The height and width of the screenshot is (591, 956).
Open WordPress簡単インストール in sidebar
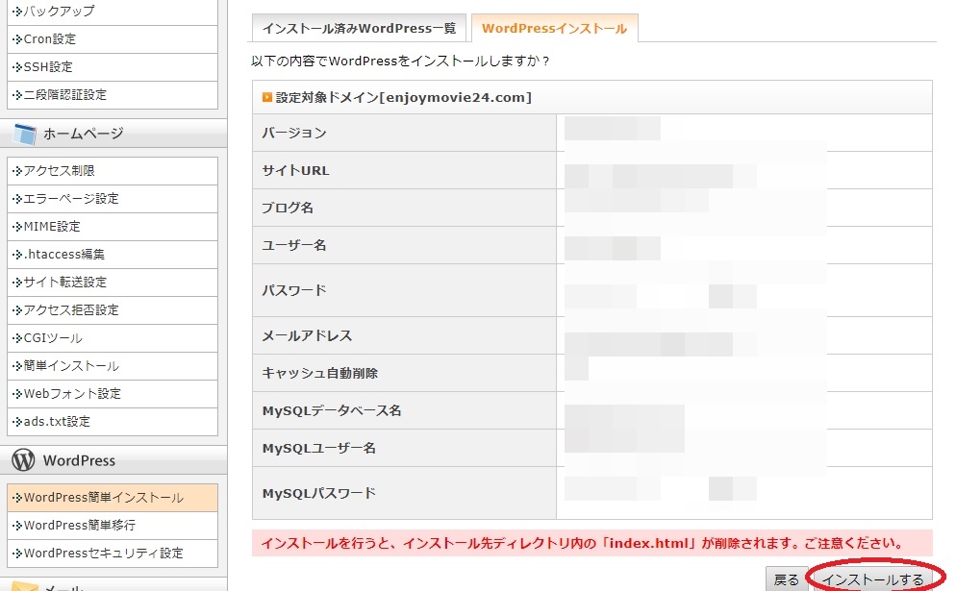point(103,498)
